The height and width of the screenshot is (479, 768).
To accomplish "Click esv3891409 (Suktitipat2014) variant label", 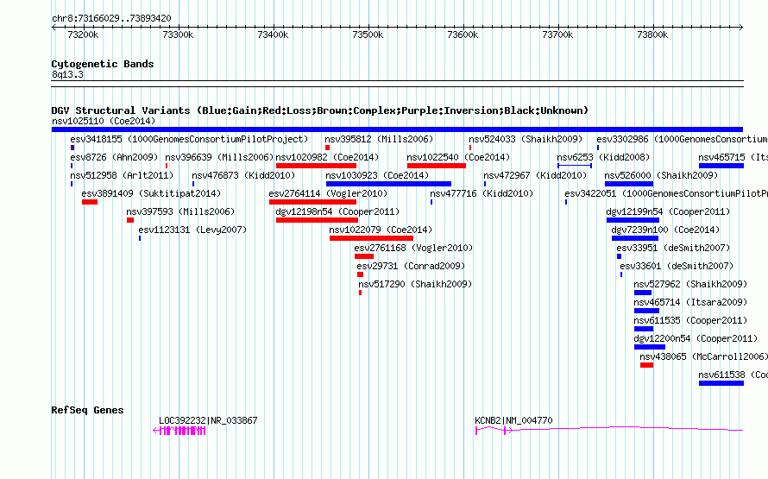I will [151, 193].
